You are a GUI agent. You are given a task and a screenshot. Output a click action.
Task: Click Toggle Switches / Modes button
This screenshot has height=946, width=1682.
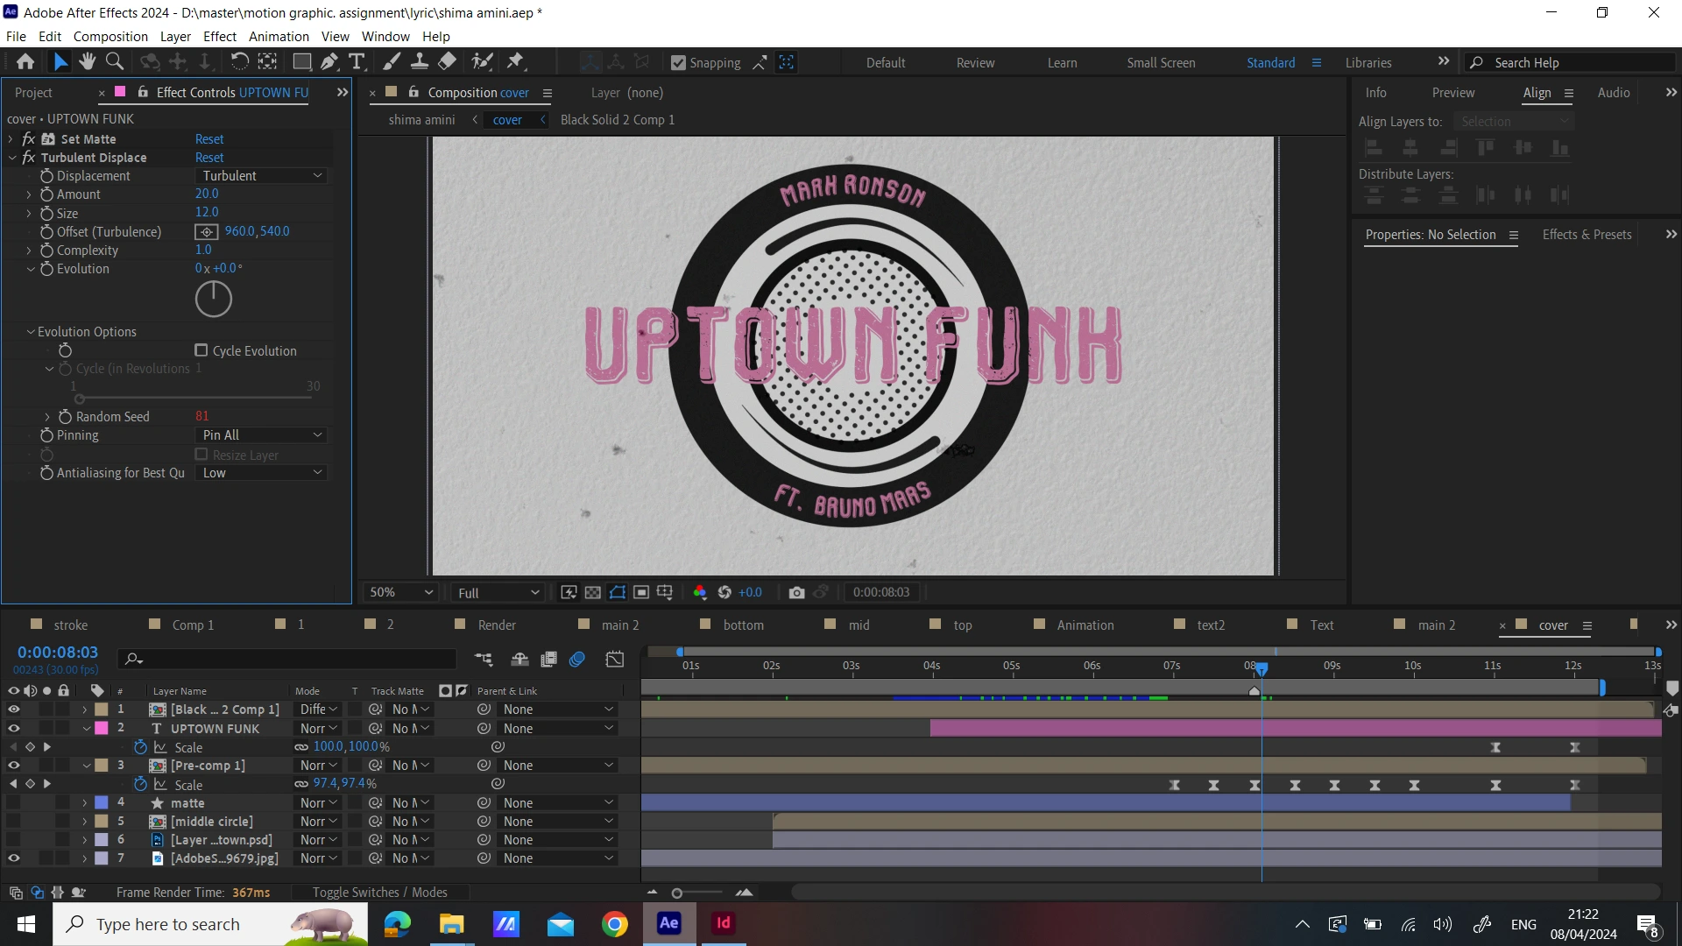click(379, 893)
